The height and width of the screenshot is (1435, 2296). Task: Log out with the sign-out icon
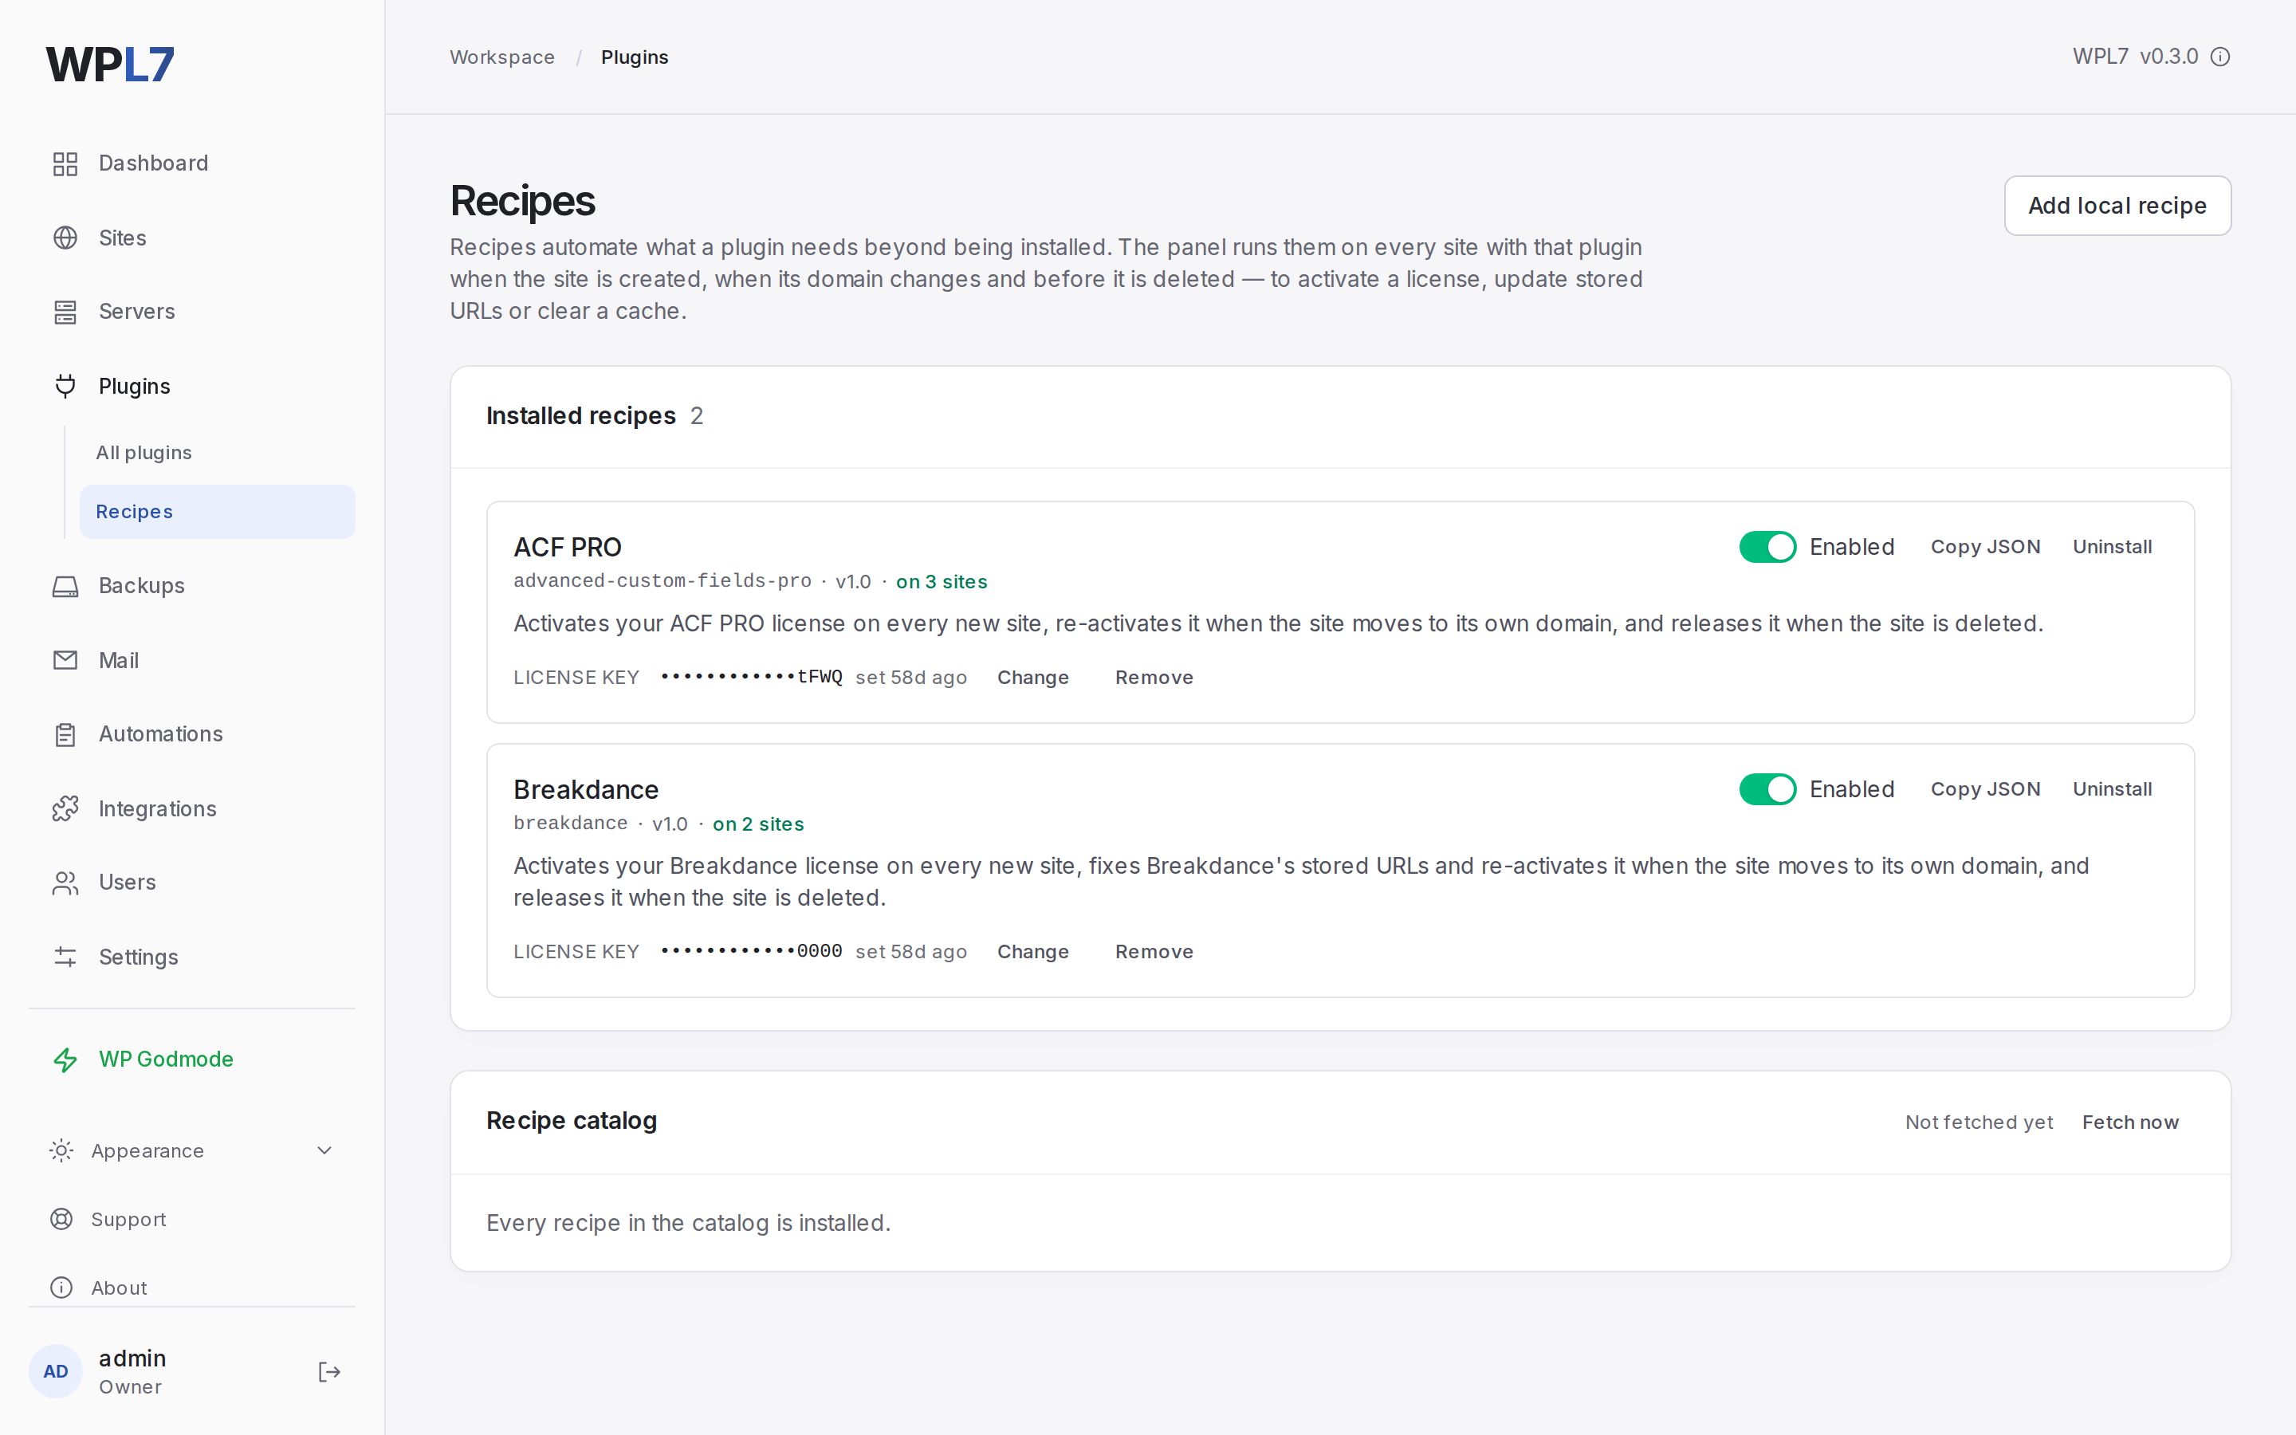point(329,1371)
